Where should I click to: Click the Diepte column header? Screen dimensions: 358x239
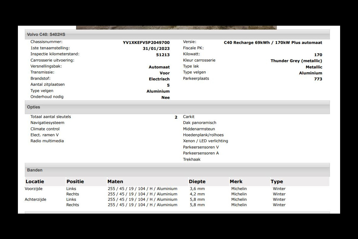coord(197,181)
